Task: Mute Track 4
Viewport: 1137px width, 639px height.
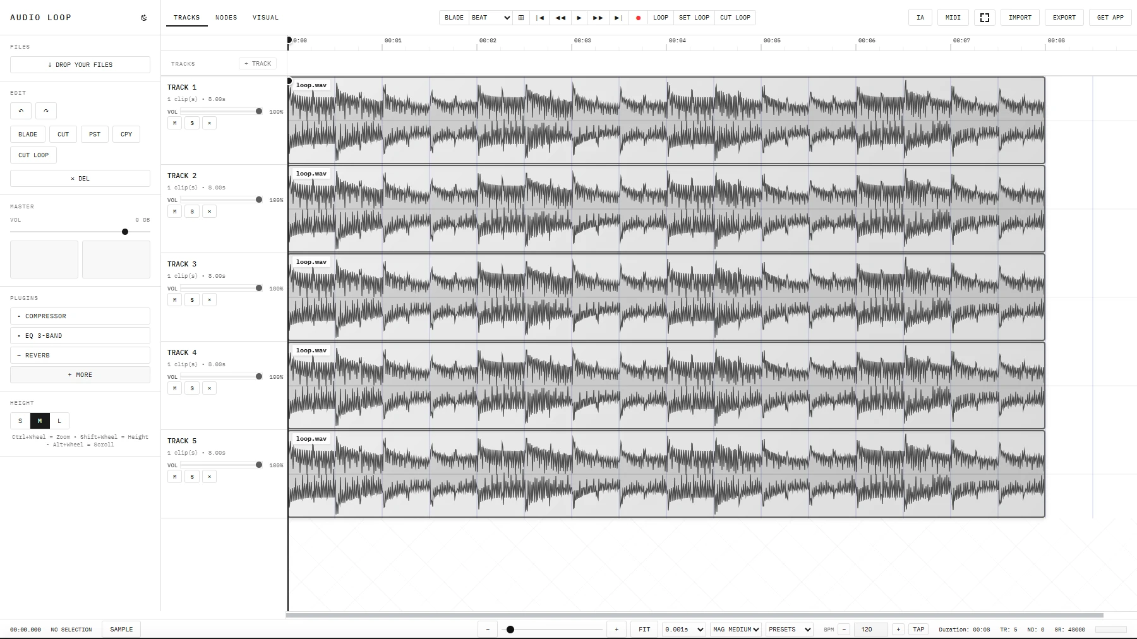Action: [175, 388]
